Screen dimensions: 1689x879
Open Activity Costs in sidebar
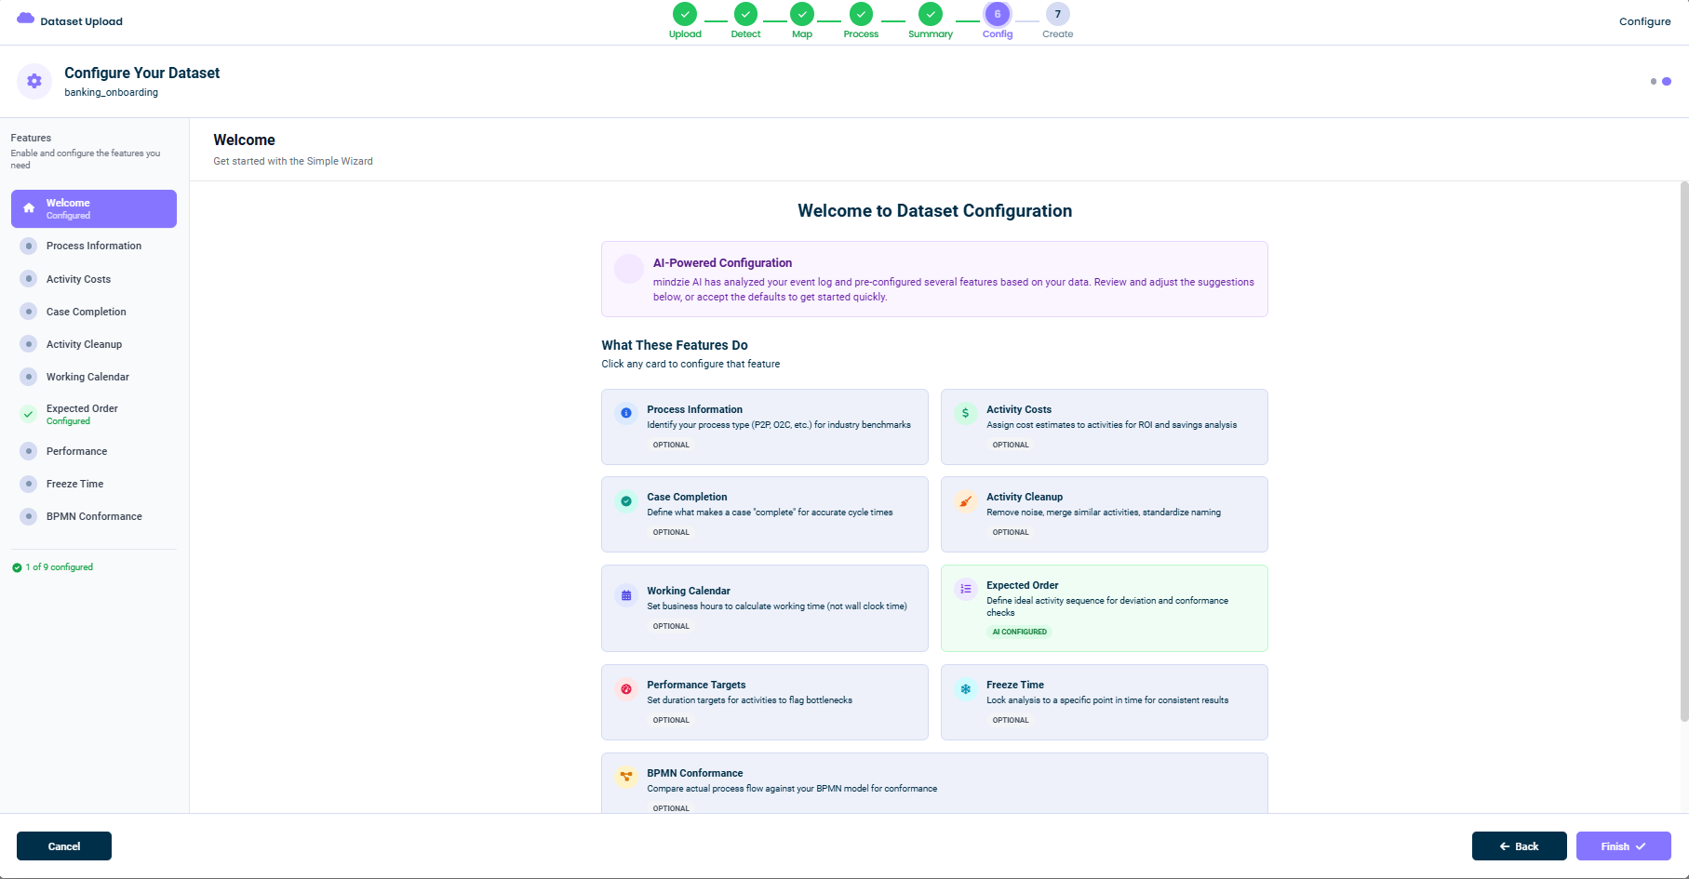coord(94,279)
